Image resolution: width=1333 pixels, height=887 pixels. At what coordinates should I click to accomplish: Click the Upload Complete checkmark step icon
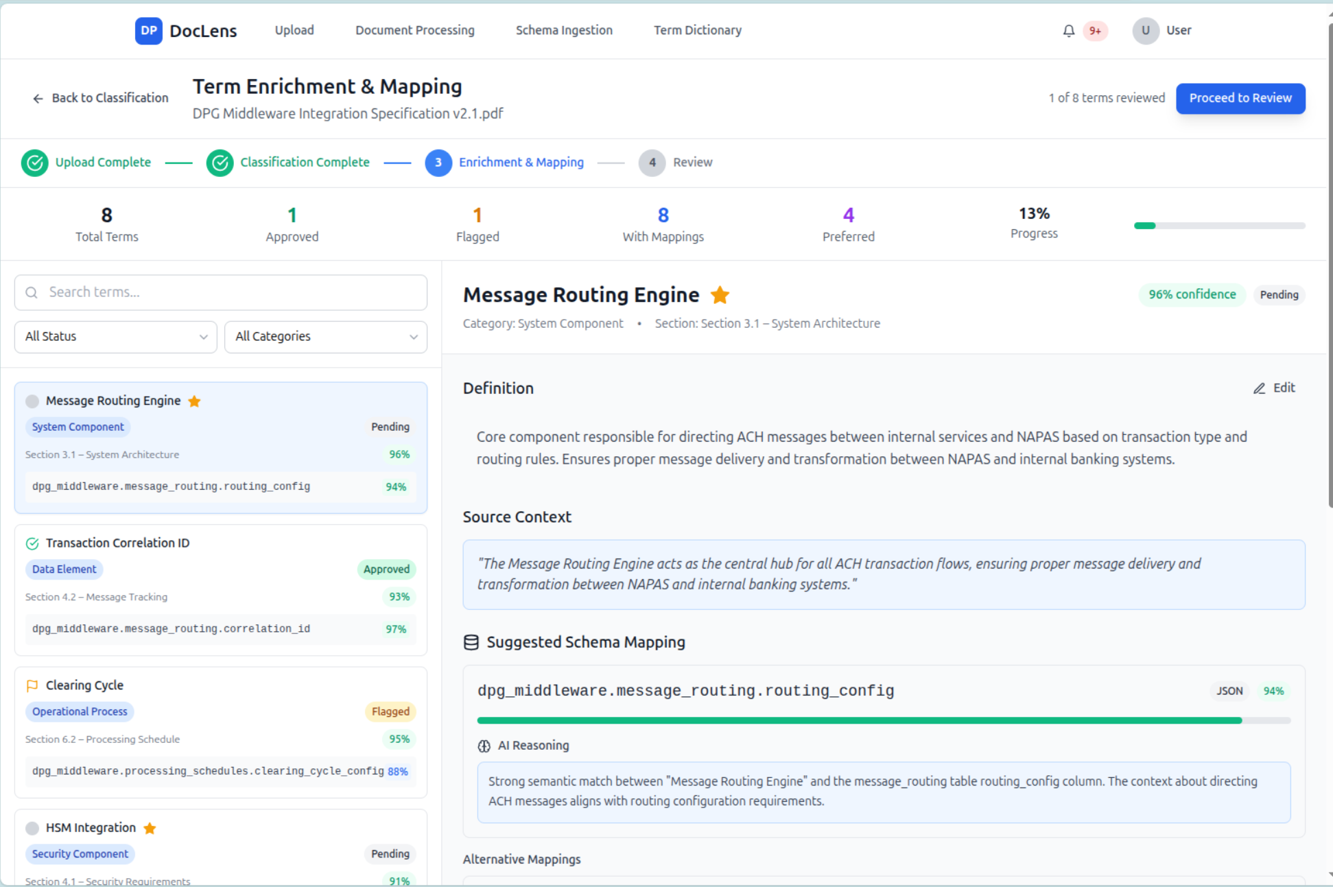(x=34, y=163)
